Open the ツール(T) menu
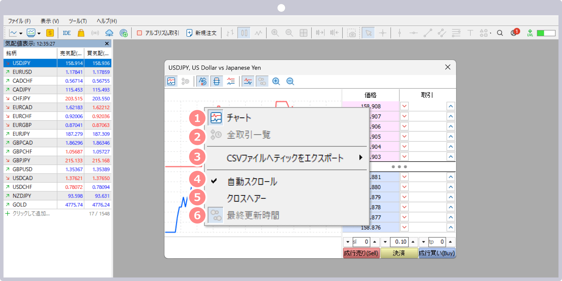 (x=78, y=21)
